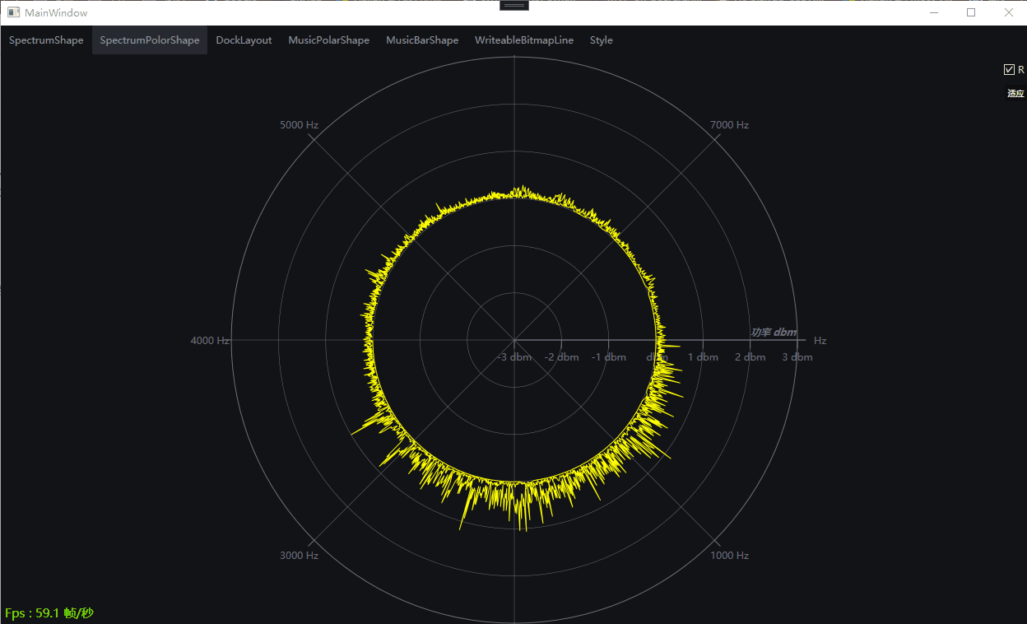
Task: Open the WriteableBitmapLine tab
Action: [524, 40]
